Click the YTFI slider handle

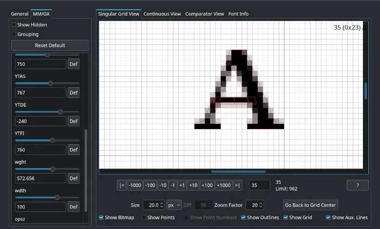tap(52, 140)
